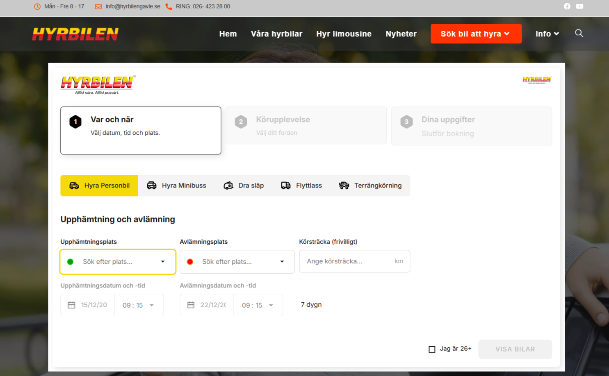Go to the Nyheter menu item
This screenshot has width=609, height=376.
pos(401,34)
